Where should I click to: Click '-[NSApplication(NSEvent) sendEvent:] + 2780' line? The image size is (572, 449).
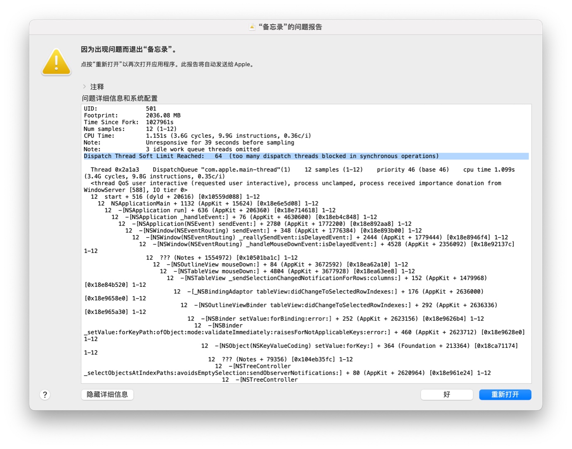click(x=265, y=224)
